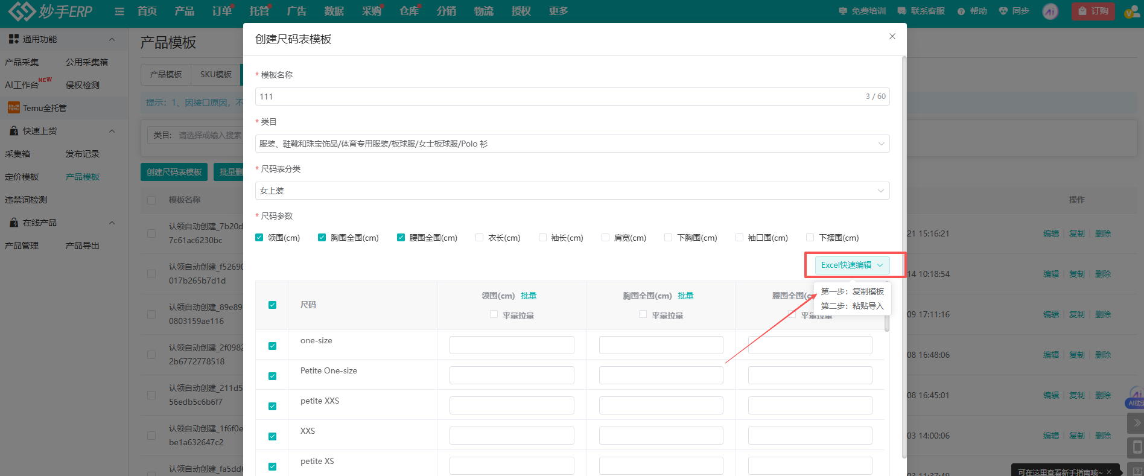Switch to the SKU模板 tab

(x=216, y=74)
